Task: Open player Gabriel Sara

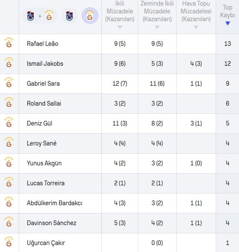Action: click(43, 84)
